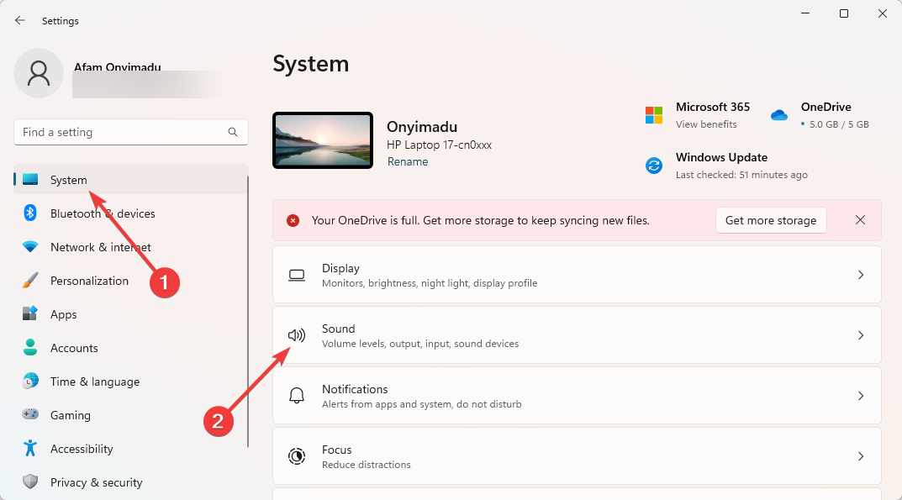Viewport: 902px width, 500px height.
Task: Click the Accounts person icon in the sidebar
Action: [30, 348]
